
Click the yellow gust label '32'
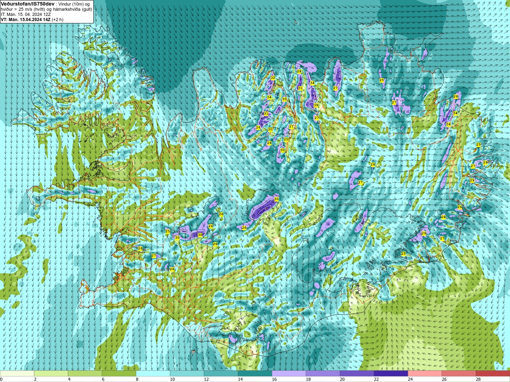coord(273,78)
